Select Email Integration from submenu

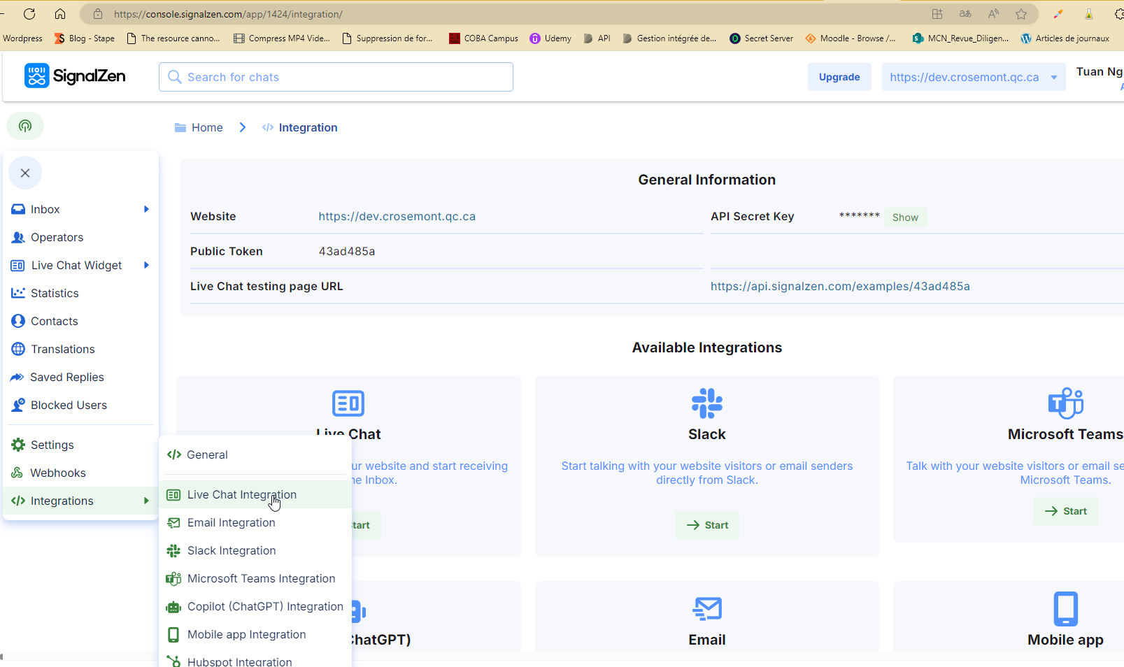pyautogui.click(x=231, y=522)
